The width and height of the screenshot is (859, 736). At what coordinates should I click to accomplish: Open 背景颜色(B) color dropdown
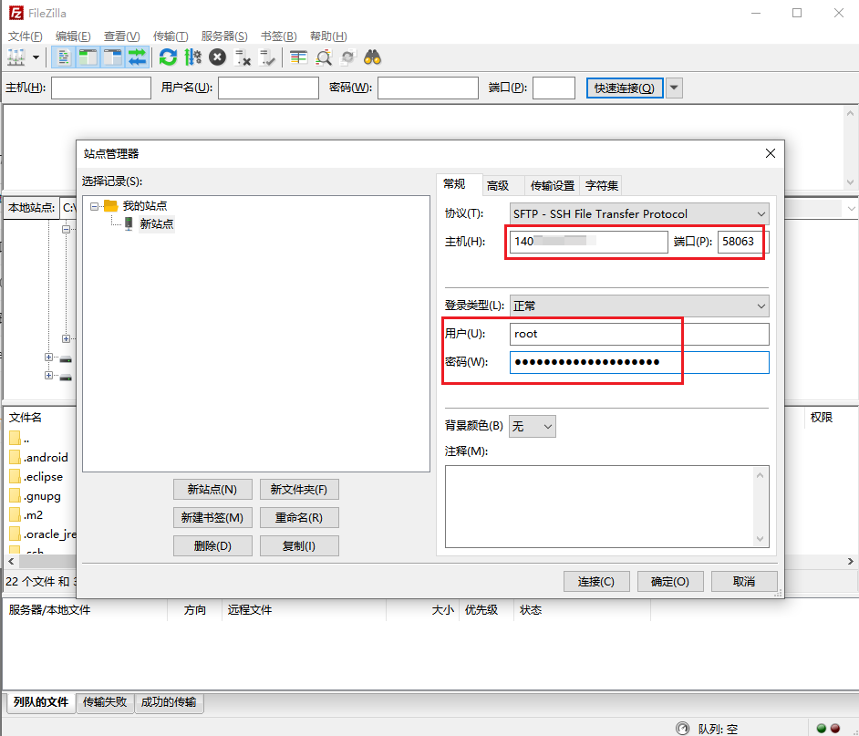(x=532, y=426)
